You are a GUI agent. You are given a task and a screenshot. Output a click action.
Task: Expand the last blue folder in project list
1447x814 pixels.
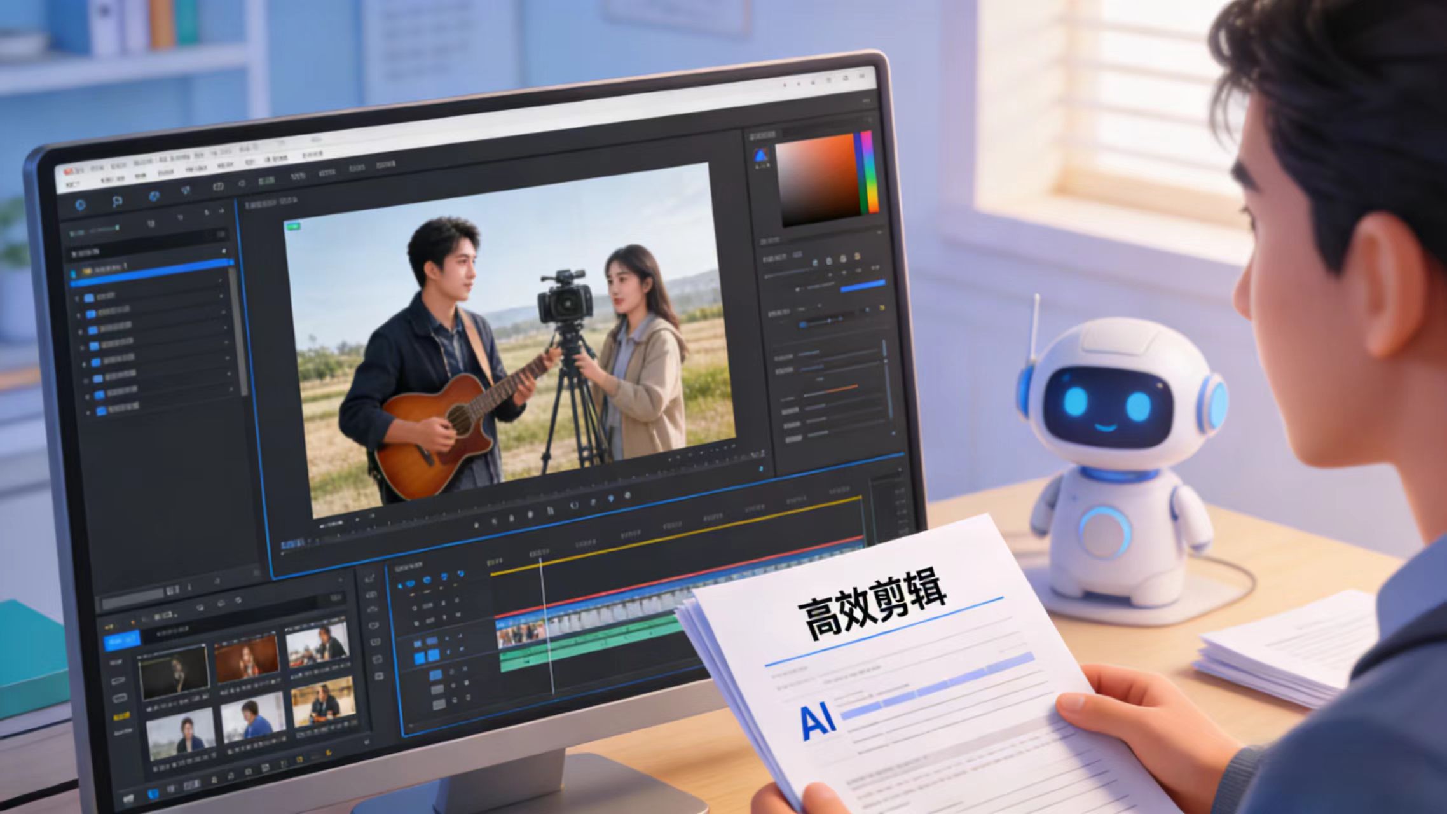click(100, 411)
